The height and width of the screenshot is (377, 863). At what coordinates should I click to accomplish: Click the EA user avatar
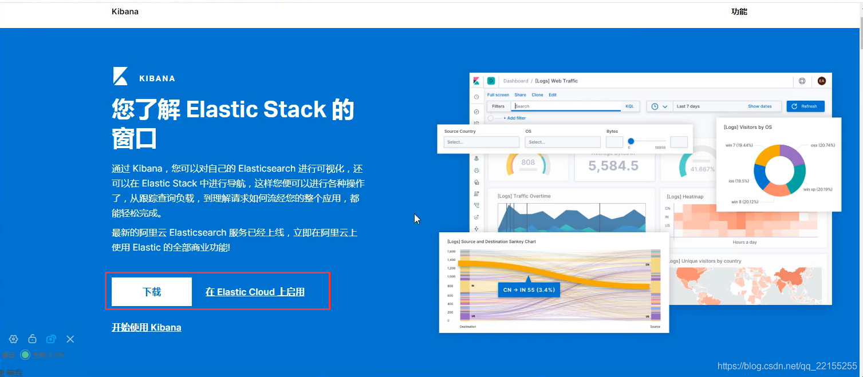point(821,81)
